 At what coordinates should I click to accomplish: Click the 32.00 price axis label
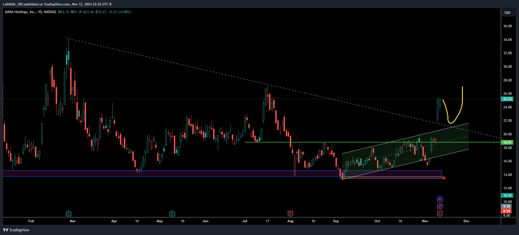(x=507, y=53)
